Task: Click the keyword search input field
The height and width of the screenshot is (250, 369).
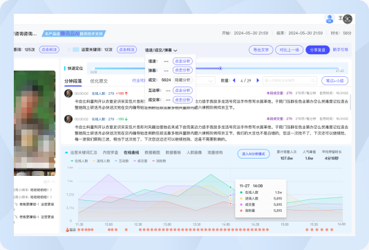Action: [290, 80]
